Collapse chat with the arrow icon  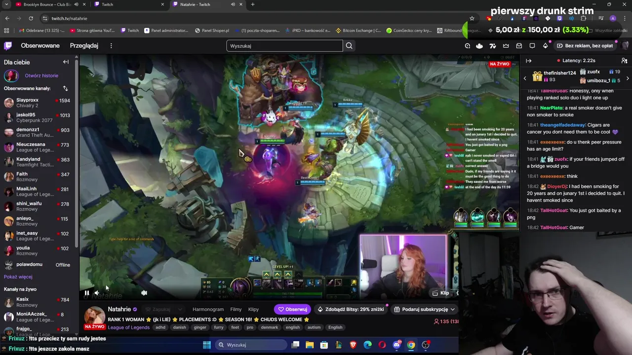529,61
